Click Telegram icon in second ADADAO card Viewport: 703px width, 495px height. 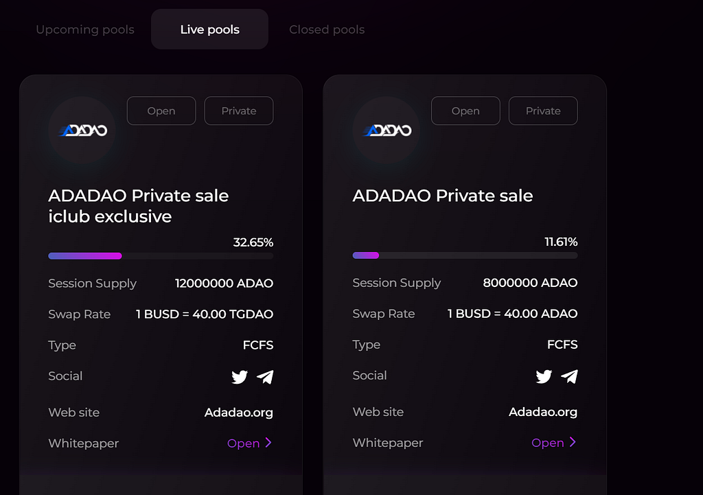569,376
